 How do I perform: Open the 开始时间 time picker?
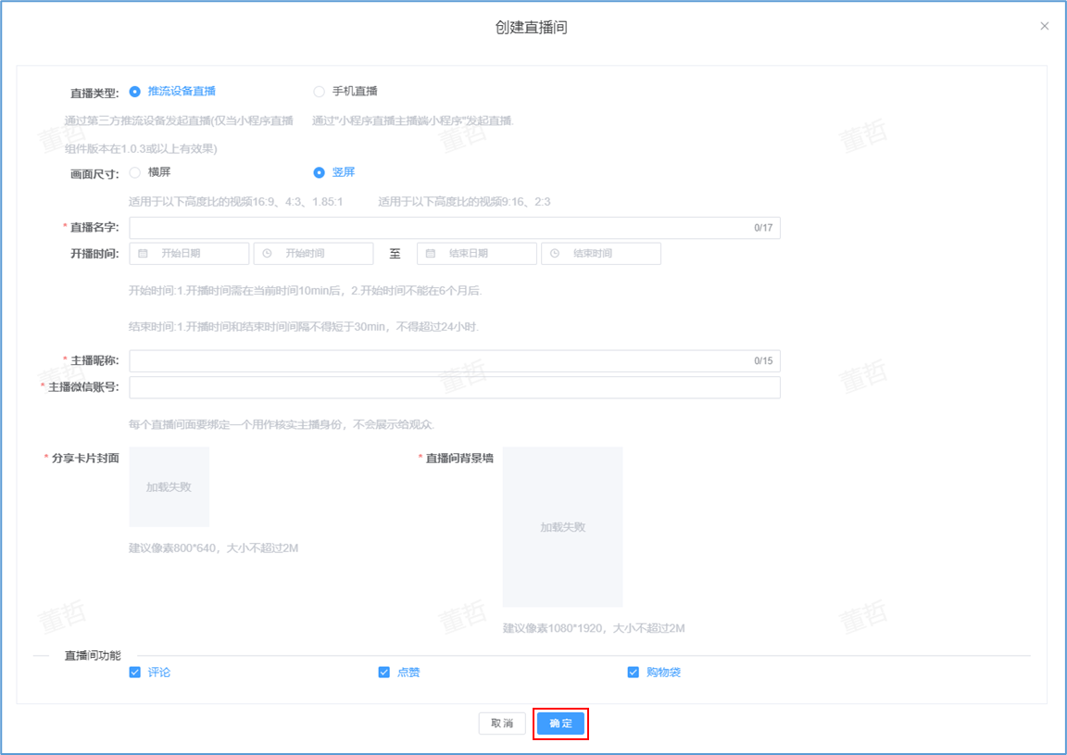click(314, 253)
